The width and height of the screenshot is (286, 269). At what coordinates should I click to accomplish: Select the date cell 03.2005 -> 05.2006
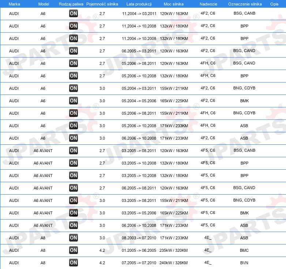click(x=139, y=213)
